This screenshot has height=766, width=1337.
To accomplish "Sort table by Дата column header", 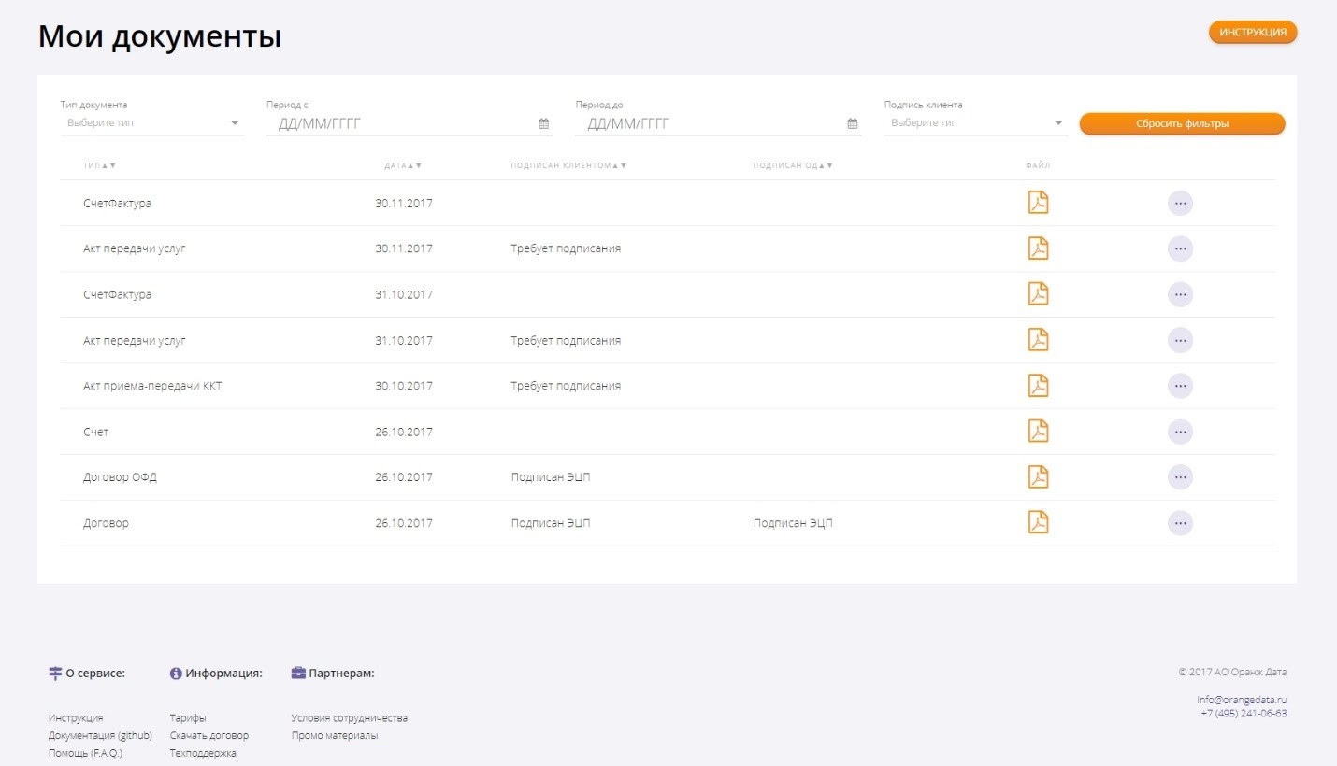I will (x=403, y=165).
